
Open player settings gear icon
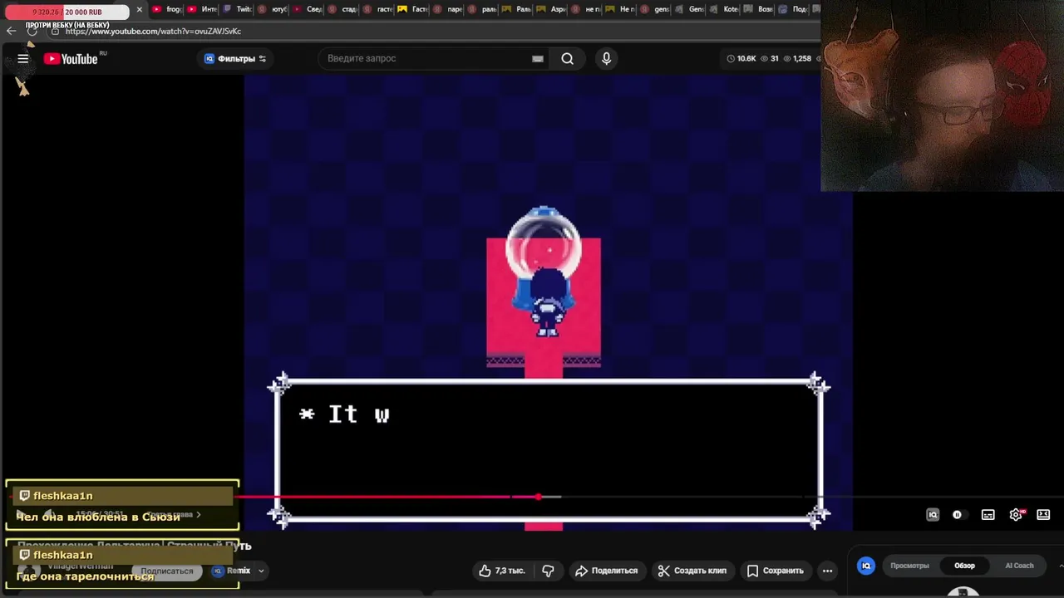[x=1016, y=515]
